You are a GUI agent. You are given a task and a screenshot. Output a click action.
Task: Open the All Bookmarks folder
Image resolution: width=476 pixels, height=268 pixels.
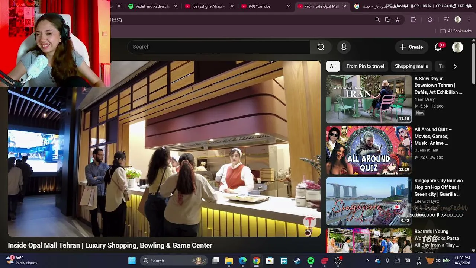point(456,31)
